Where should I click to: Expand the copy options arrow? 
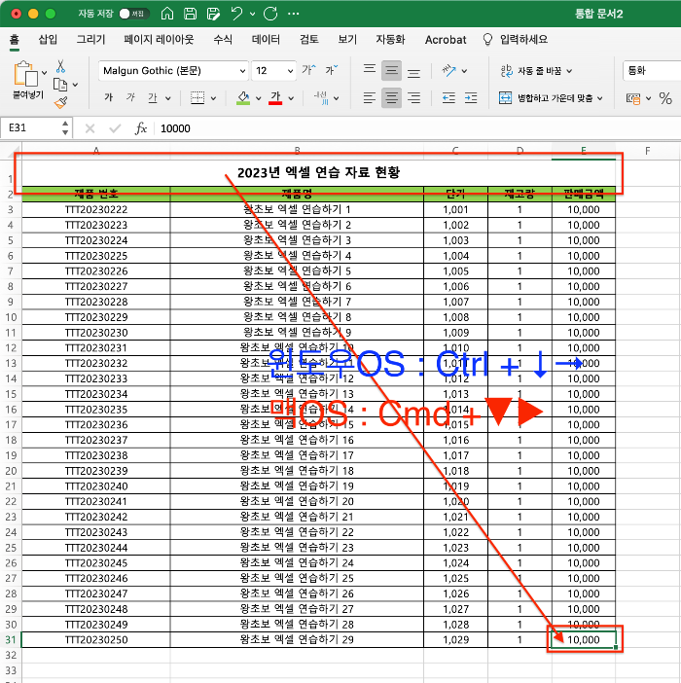(x=75, y=85)
